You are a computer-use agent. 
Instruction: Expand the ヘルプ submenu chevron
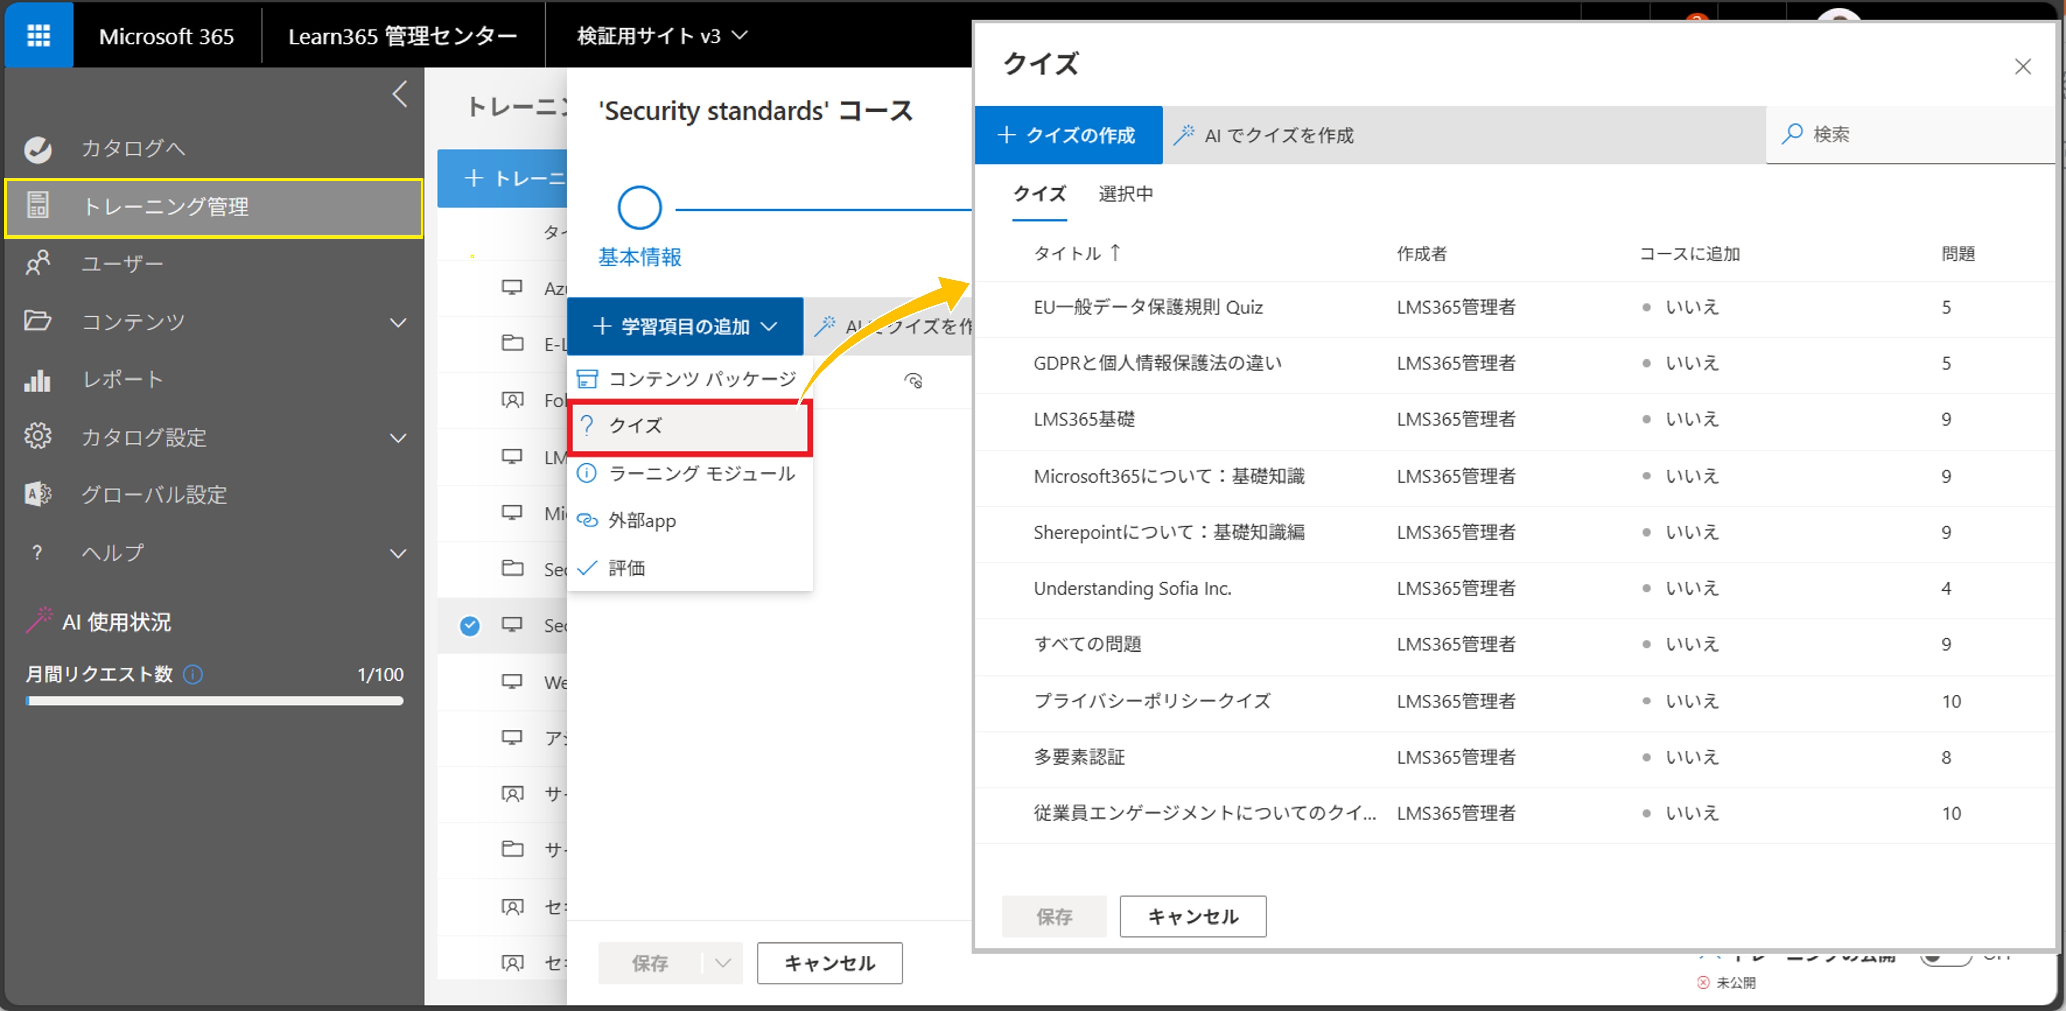coord(398,553)
